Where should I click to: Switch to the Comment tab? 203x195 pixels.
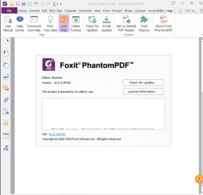(85, 11)
